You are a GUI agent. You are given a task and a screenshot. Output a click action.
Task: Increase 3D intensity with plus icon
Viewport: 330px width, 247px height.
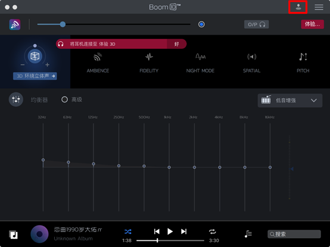[x=47, y=65]
